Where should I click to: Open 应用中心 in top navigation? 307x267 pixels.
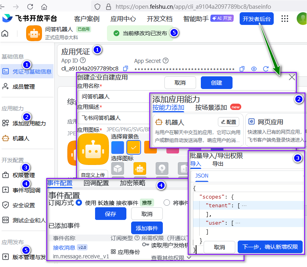click(x=123, y=19)
